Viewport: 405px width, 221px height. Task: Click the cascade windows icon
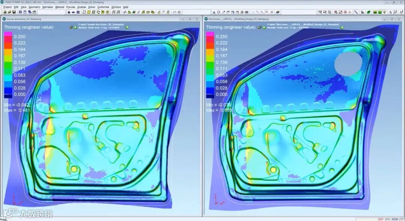click(x=30, y=12)
